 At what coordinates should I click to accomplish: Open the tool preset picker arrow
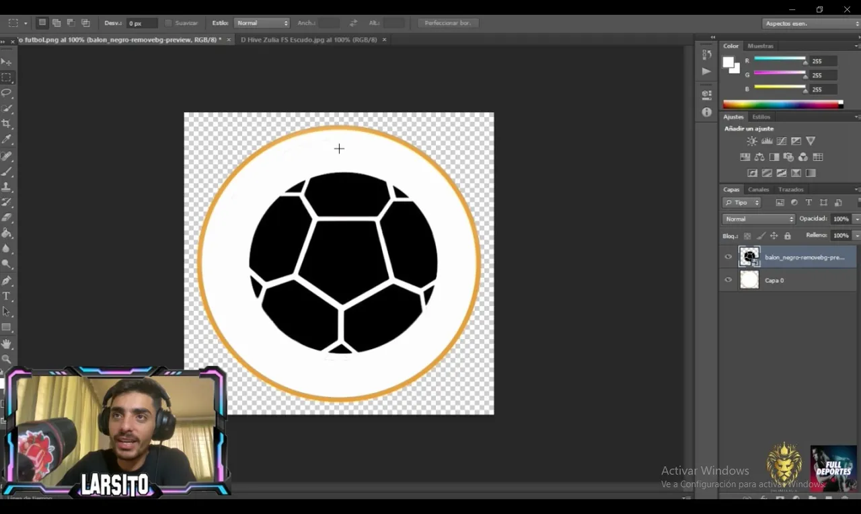click(x=26, y=23)
